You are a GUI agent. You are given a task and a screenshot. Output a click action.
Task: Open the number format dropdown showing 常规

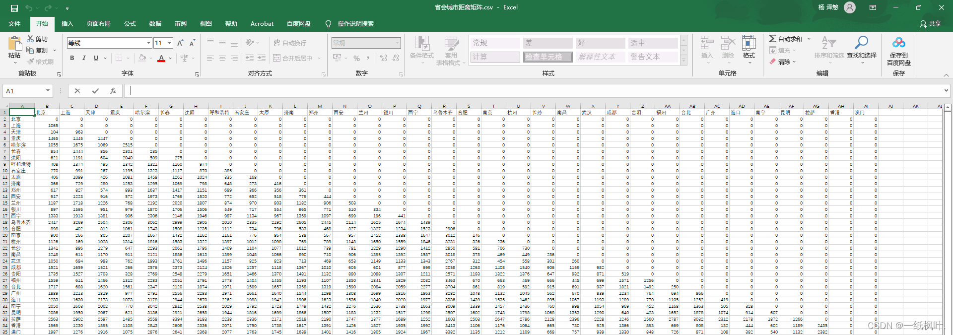[x=398, y=43]
